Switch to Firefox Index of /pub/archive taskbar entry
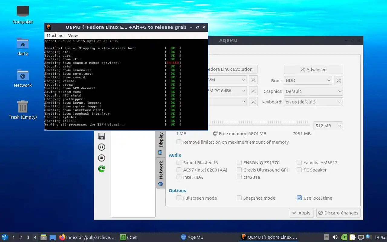Screen dimensions: 387x242 tap(87, 237)
